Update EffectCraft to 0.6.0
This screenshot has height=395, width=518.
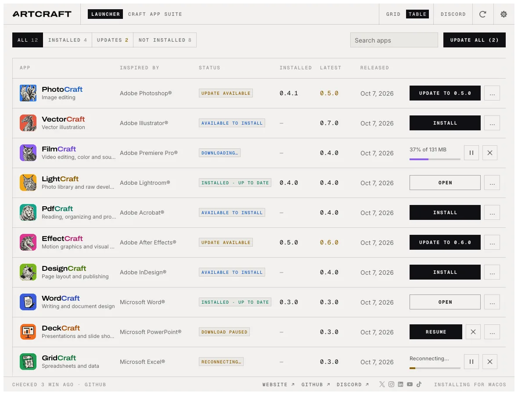pyautogui.click(x=445, y=242)
